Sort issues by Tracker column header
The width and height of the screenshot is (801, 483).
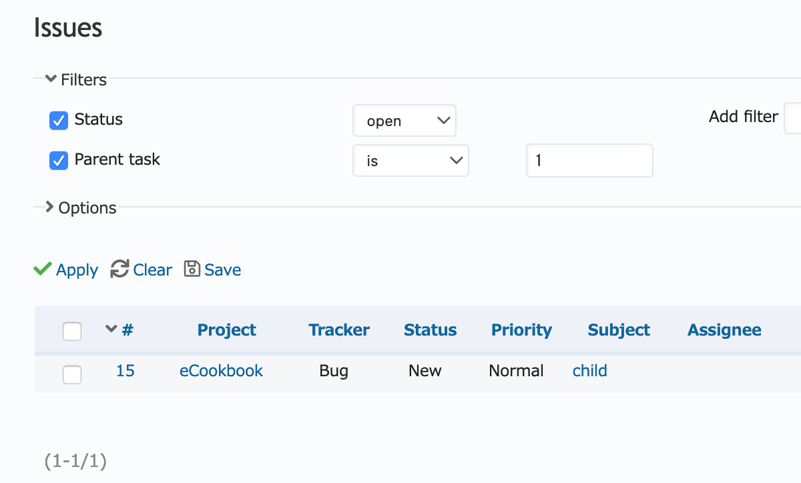(339, 330)
